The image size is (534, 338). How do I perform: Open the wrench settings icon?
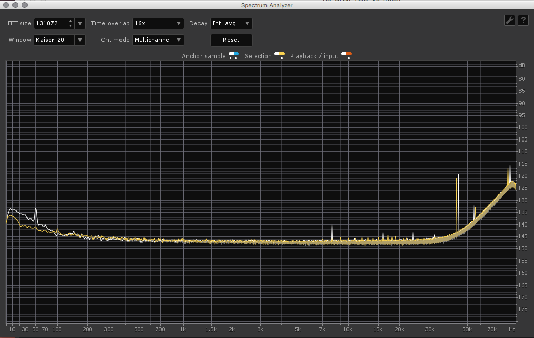point(510,20)
